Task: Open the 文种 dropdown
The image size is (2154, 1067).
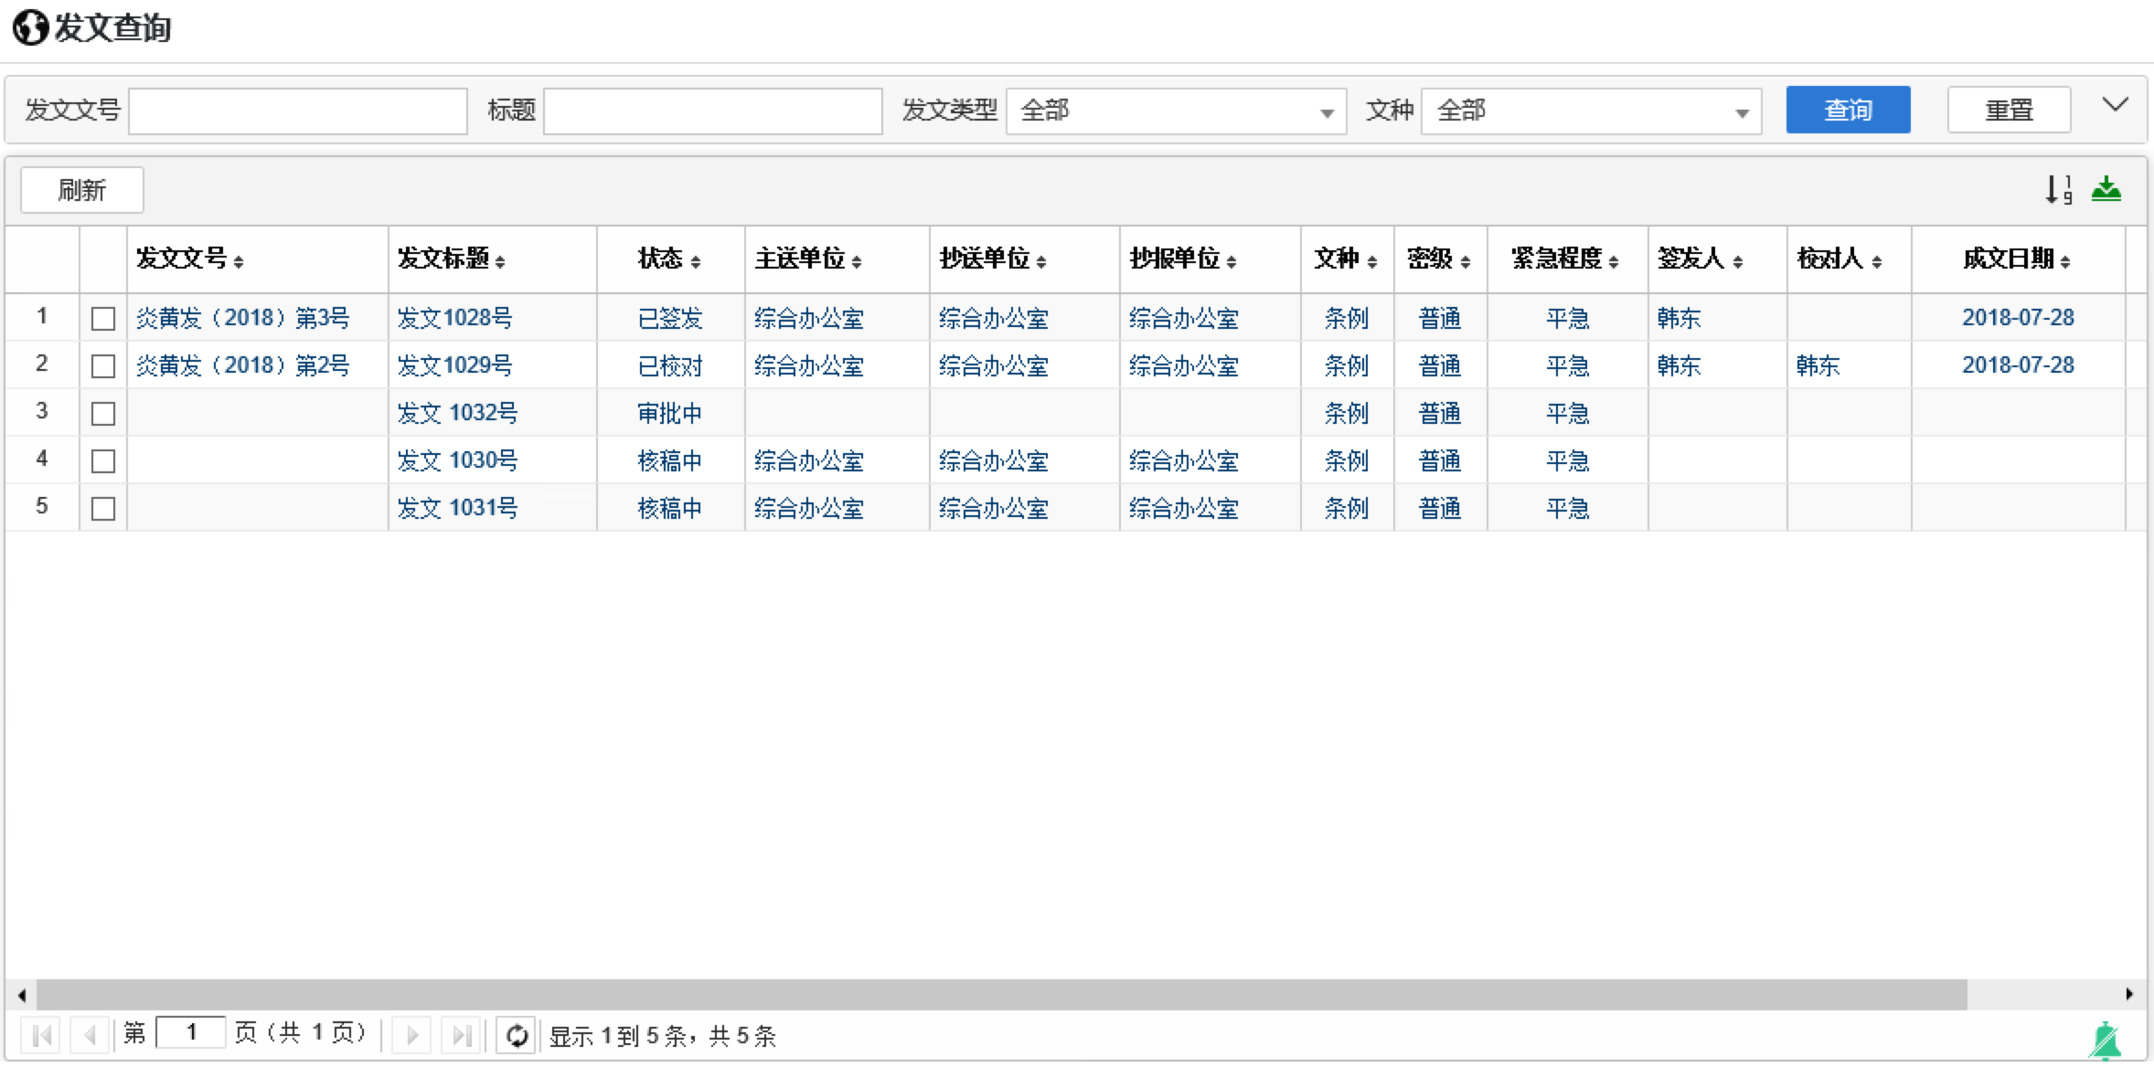Action: coord(1591,111)
